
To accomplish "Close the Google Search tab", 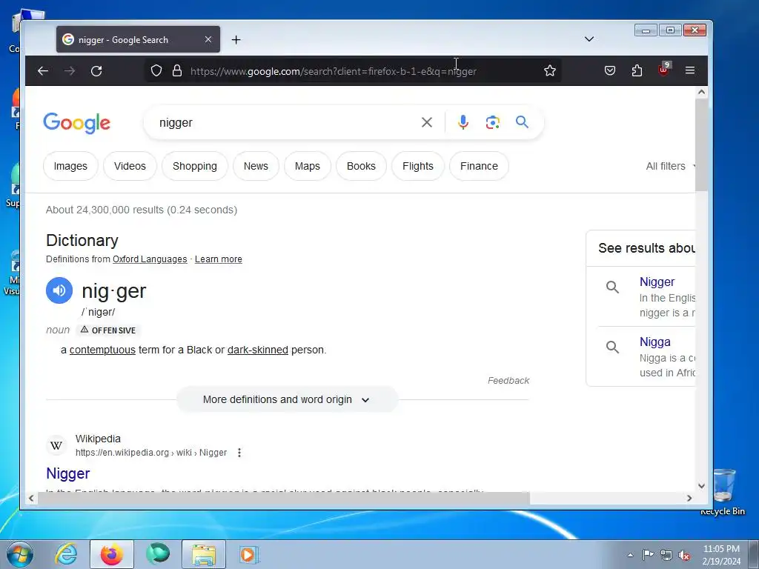I will click(208, 39).
